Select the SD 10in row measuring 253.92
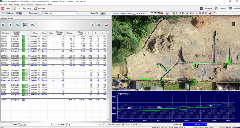This screenshot has height=128, width=240. pos(53,58)
